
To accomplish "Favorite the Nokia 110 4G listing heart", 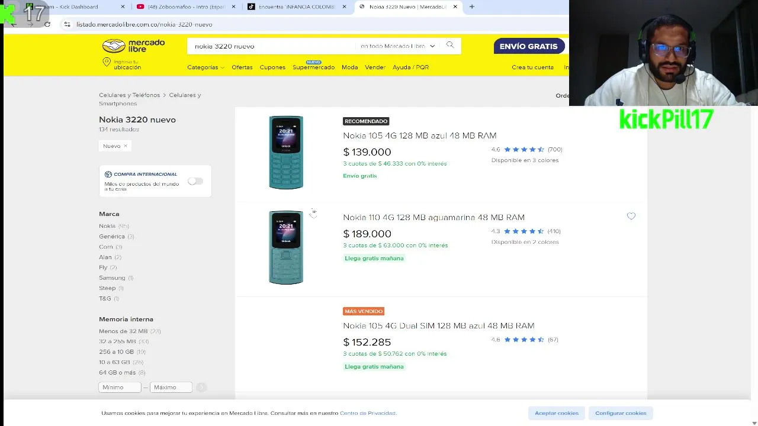I will 631,217.
